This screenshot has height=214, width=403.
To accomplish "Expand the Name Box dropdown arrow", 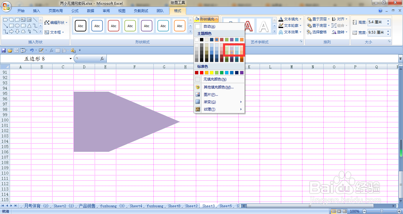I will 71,59.
